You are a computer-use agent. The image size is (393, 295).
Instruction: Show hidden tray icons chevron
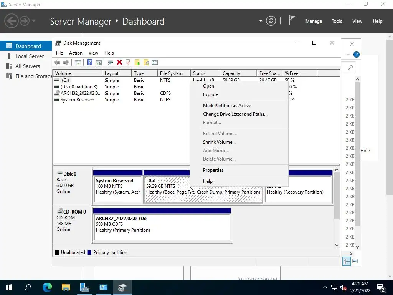coord(325,287)
